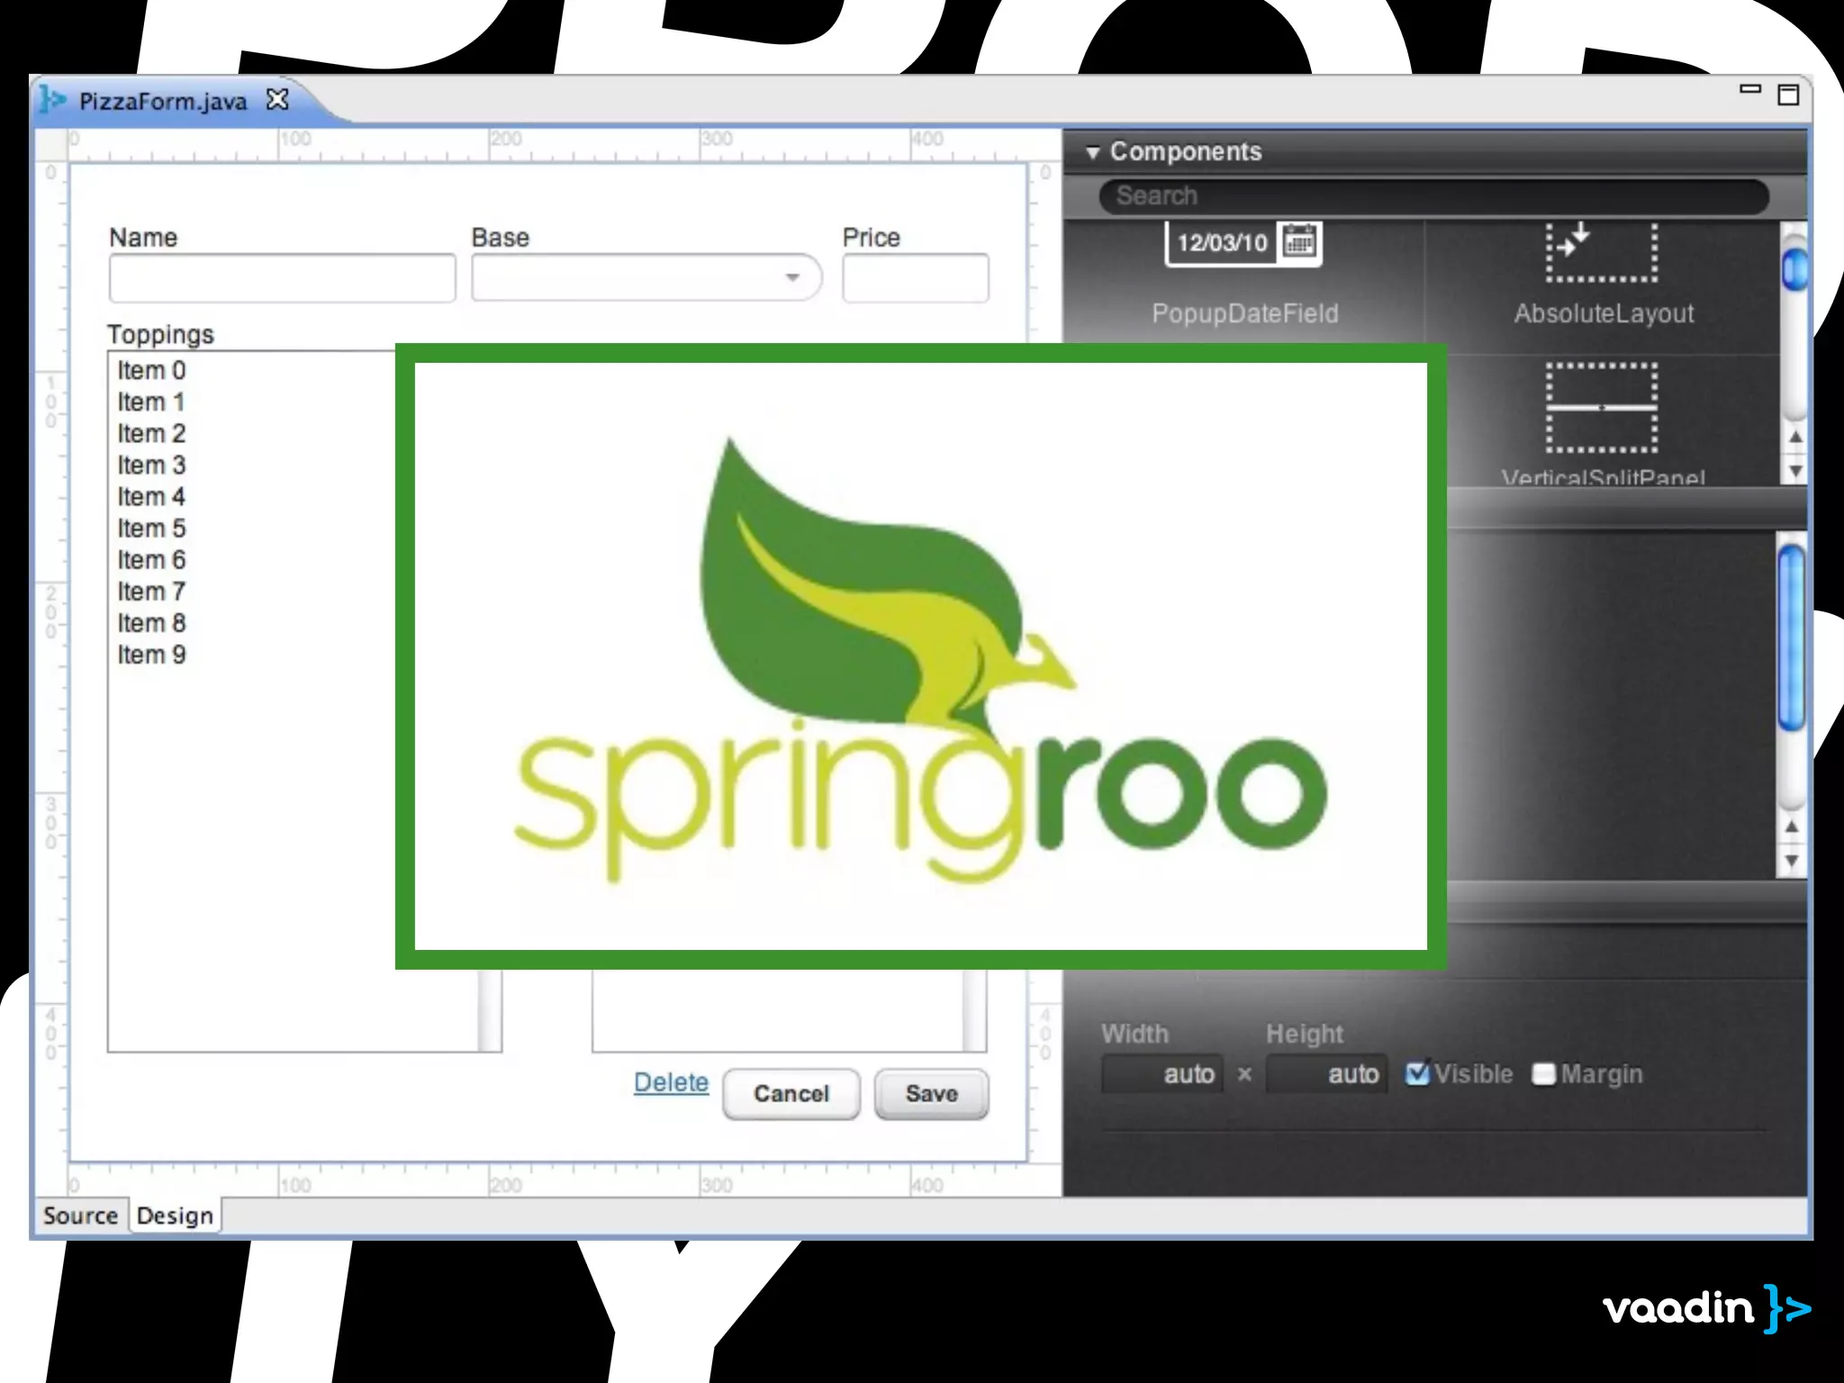Click the Components scrollbar up arrow
Viewport: 1844px width, 1383px height.
pyautogui.click(x=1795, y=437)
